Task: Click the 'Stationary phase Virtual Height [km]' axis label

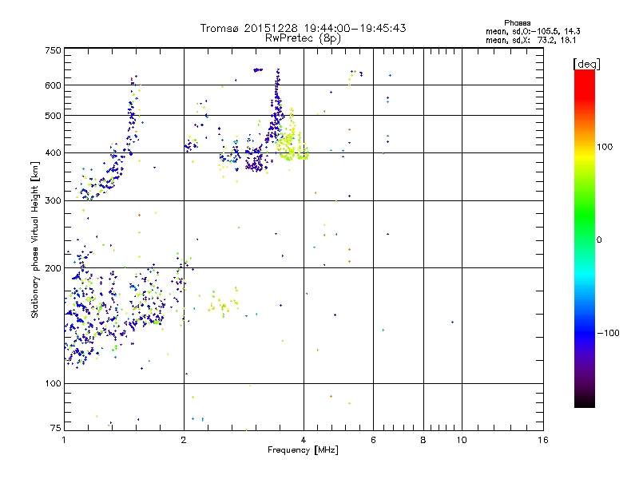Action: [35, 240]
